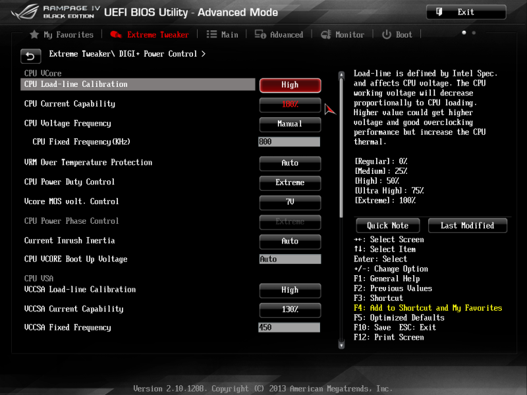Select the VCCSA Load-line Calibration label
The image size is (527, 395).
tap(80, 289)
